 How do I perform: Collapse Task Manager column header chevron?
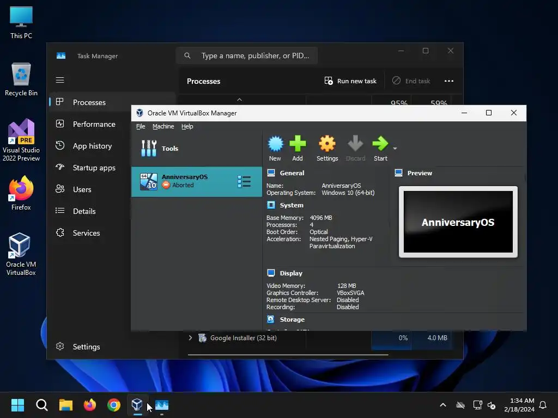click(x=240, y=100)
